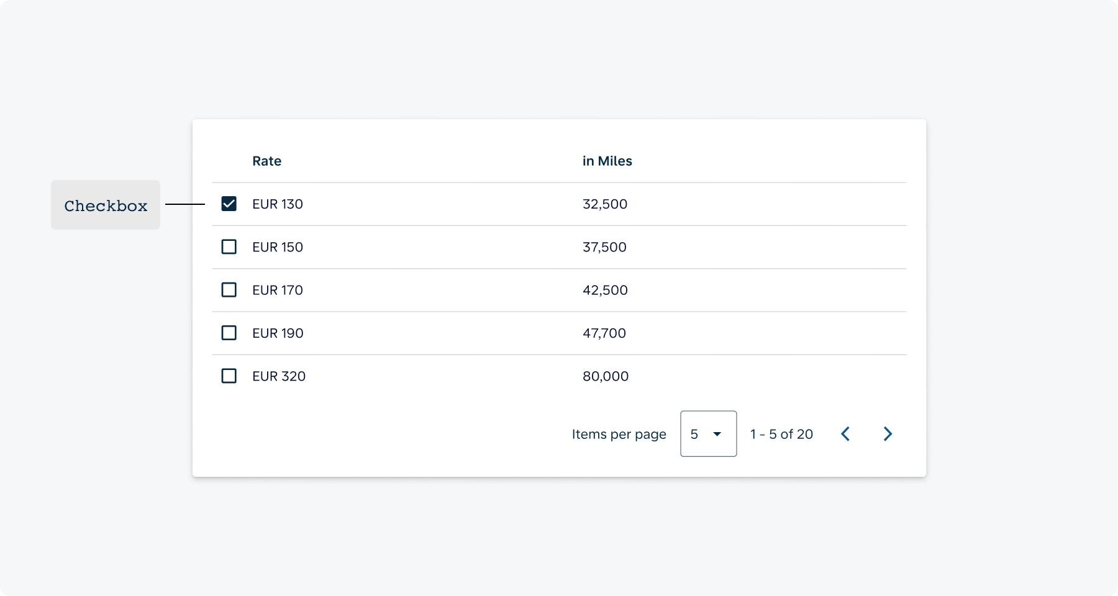This screenshot has width=1118, height=596.
Task: Click the 32,500 miles value
Action: 605,204
